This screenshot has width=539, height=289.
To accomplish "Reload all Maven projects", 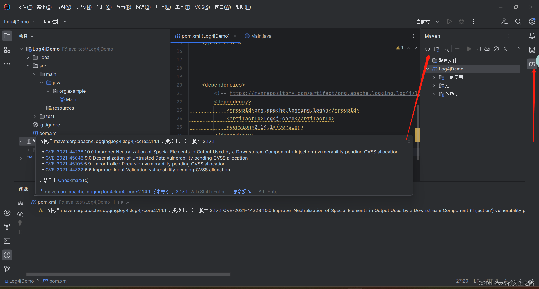I will pyautogui.click(x=427, y=49).
